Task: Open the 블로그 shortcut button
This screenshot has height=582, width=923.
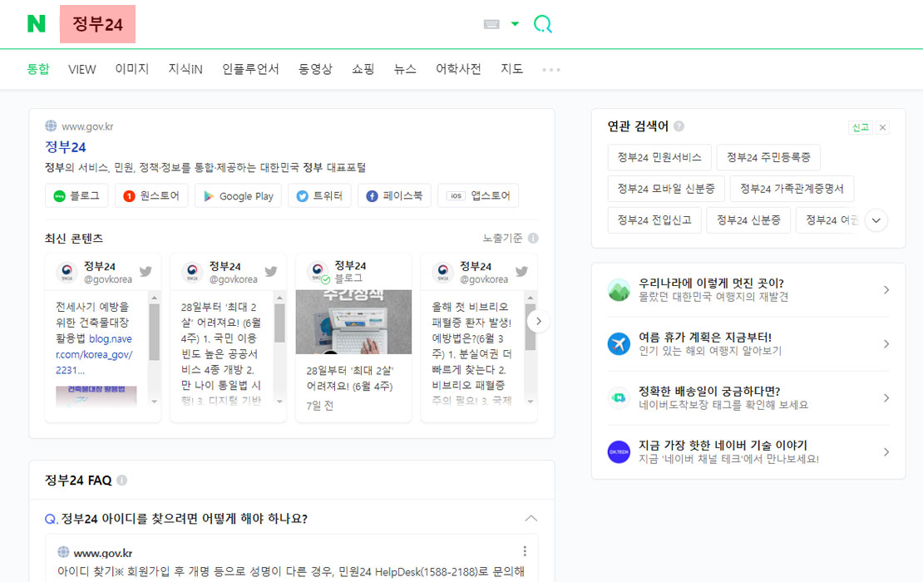Action: 77,195
